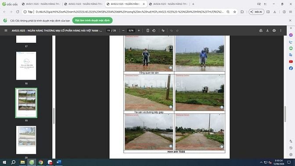Click the PDF page vertical scrollbar
The width and height of the screenshot is (295, 166).
(285, 114)
